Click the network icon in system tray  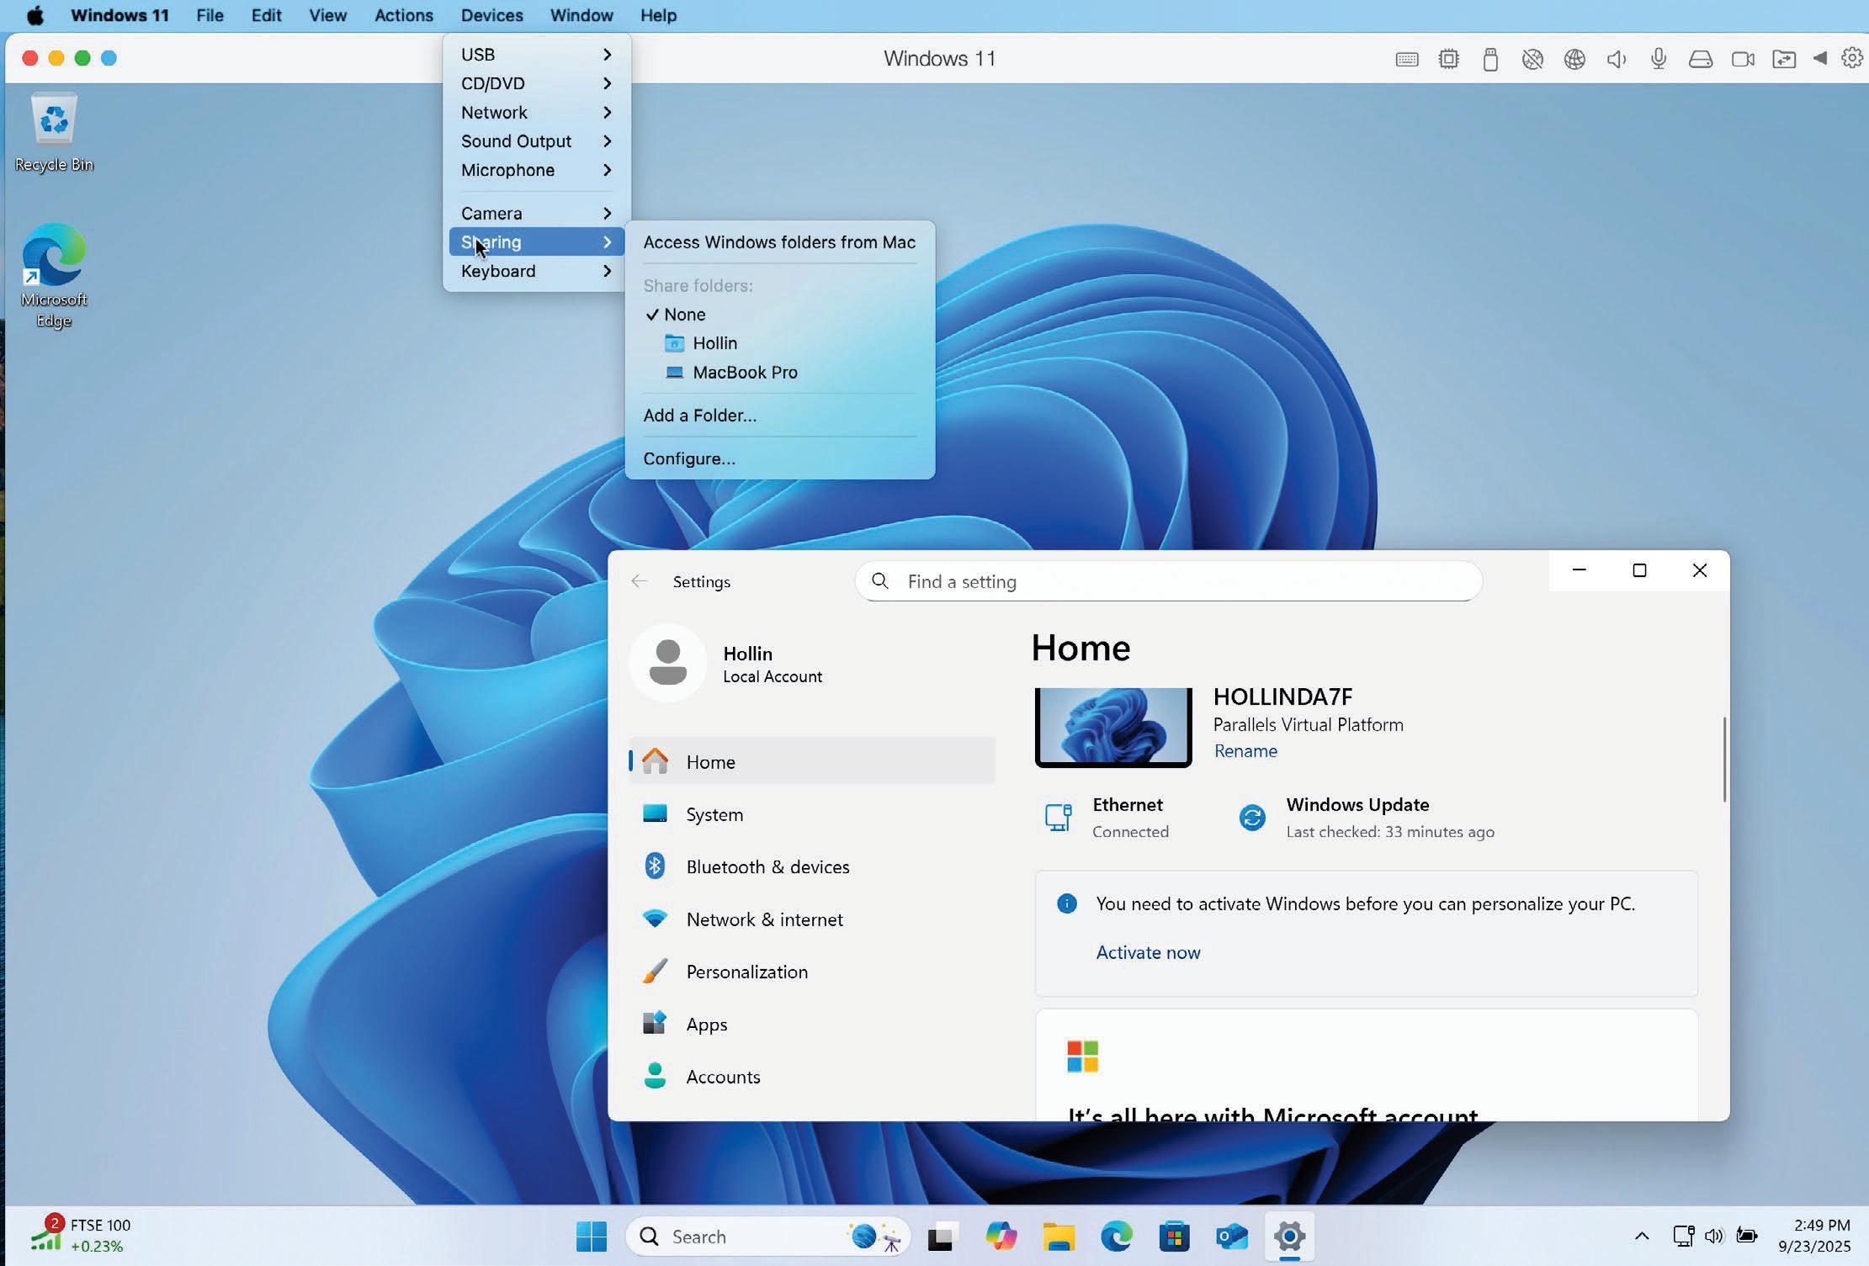(x=1683, y=1236)
